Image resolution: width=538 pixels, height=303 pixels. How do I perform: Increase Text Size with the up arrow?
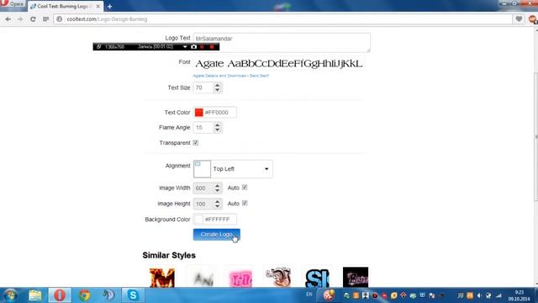[x=217, y=85]
